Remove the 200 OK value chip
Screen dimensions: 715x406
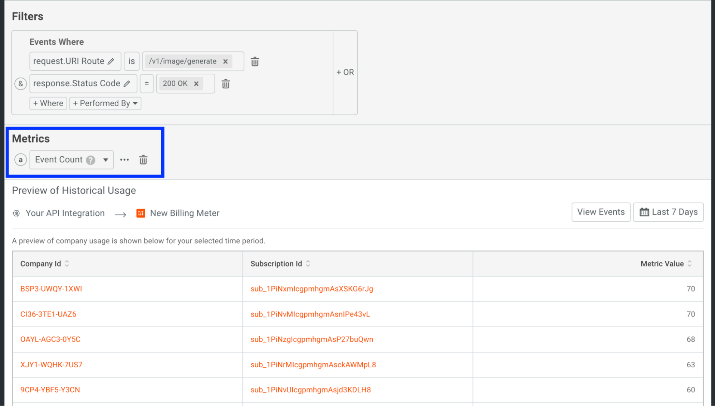click(x=196, y=83)
